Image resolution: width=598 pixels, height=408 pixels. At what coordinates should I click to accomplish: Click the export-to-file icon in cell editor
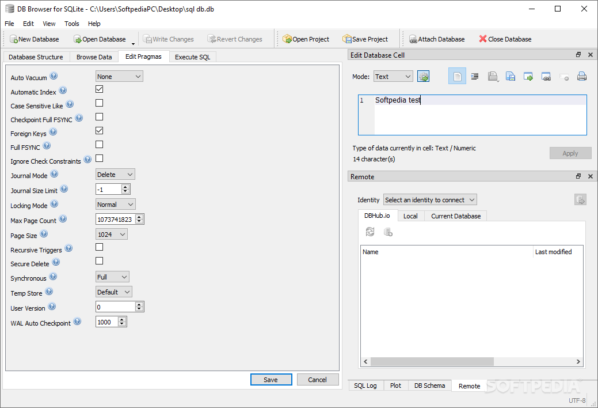pyautogui.click(x=528, y=77)
